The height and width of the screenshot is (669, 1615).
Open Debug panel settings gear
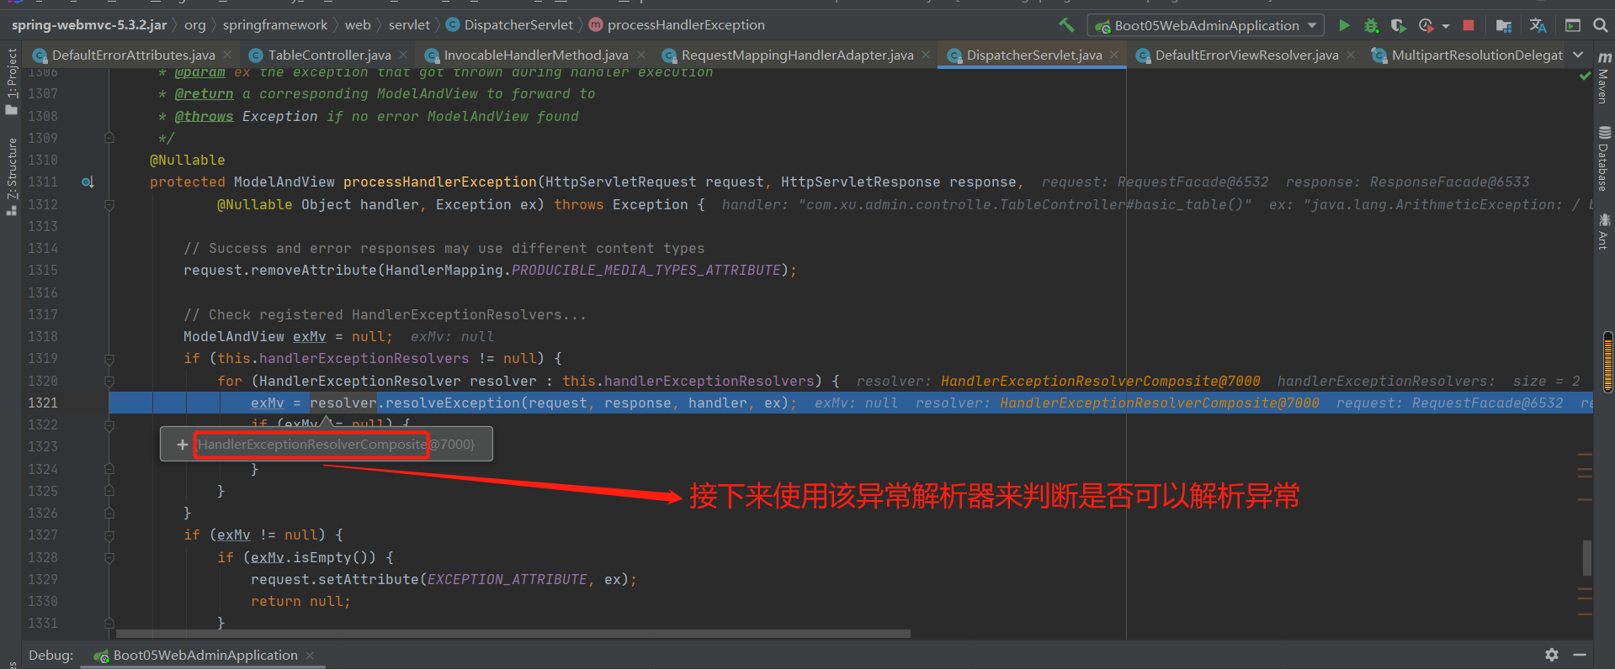[x=1552, y=655]
